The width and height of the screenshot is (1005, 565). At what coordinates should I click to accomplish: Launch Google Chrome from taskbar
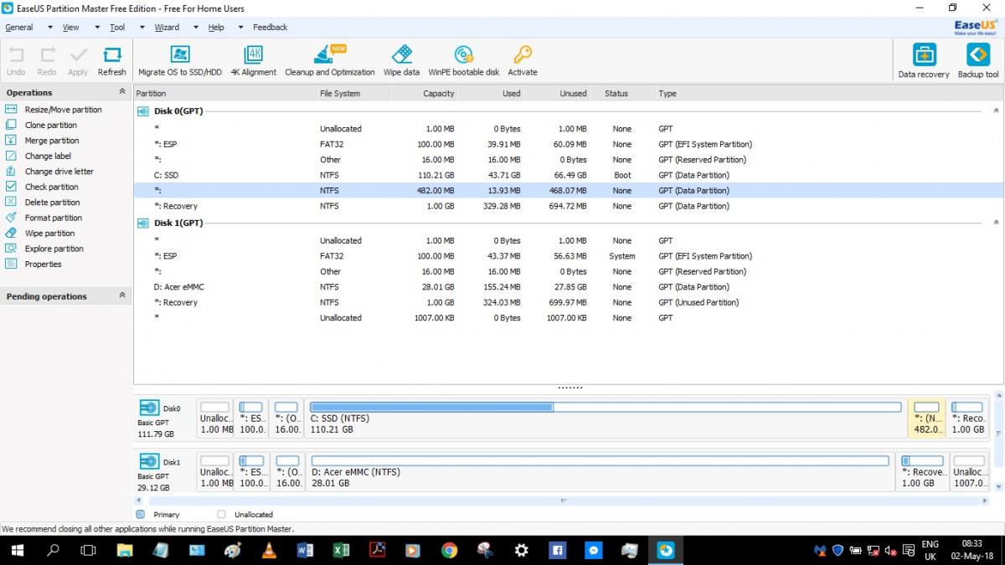click(x=449, y=550)
